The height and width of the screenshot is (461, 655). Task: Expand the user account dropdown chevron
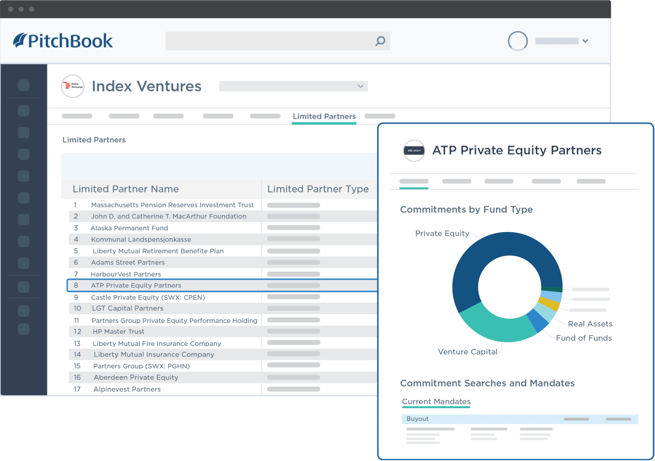point(585,41)
